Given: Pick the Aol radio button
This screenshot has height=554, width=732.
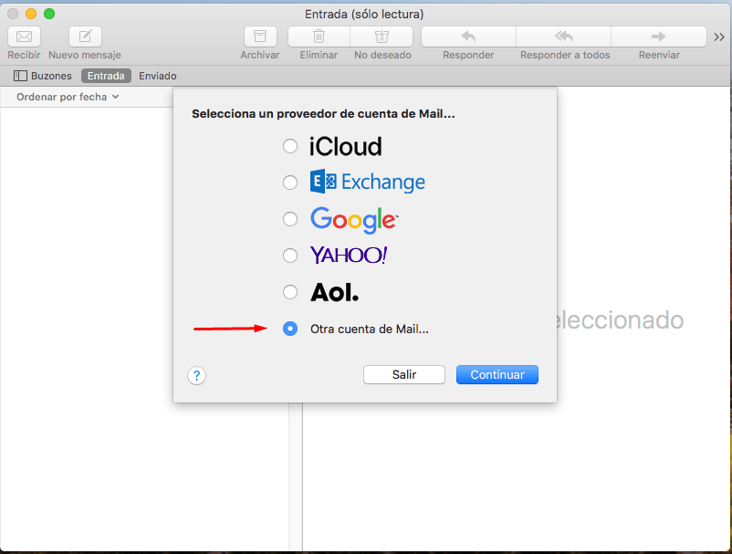Looking at the screenshot, I should pyautogui.click(x=290, y=292).
